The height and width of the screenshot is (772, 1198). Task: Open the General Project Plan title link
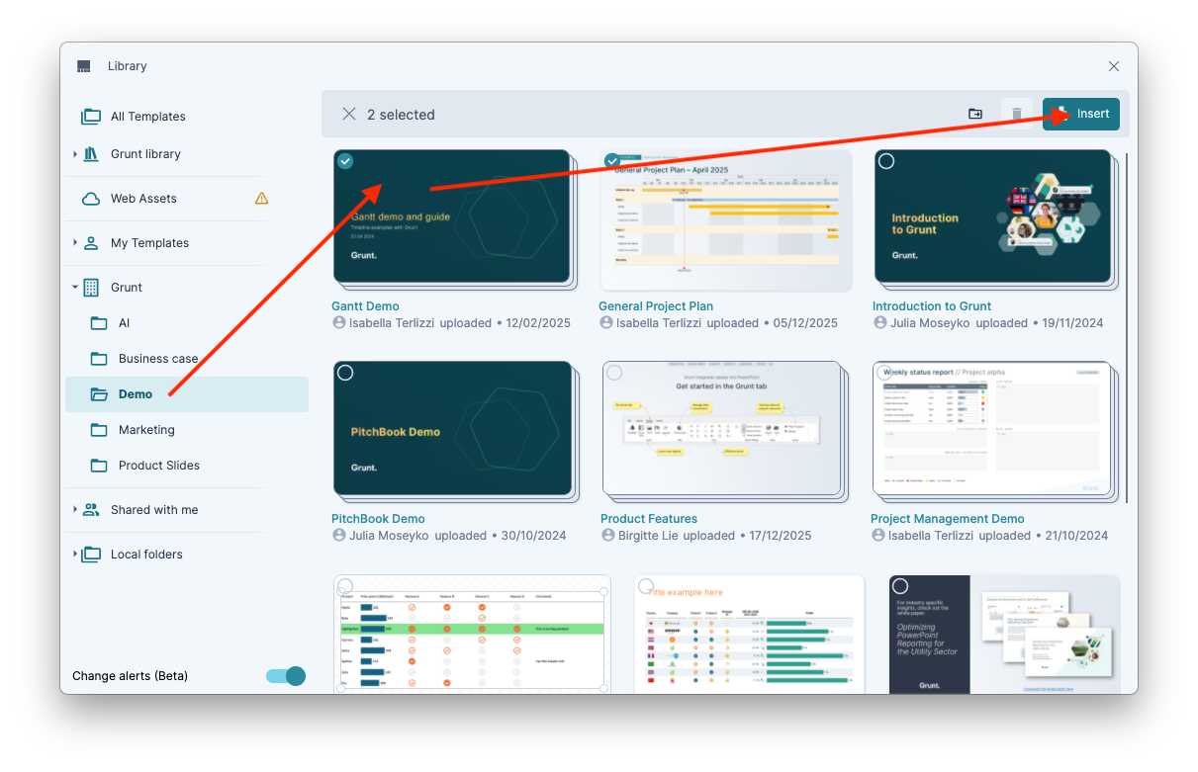tap(656, 306)
